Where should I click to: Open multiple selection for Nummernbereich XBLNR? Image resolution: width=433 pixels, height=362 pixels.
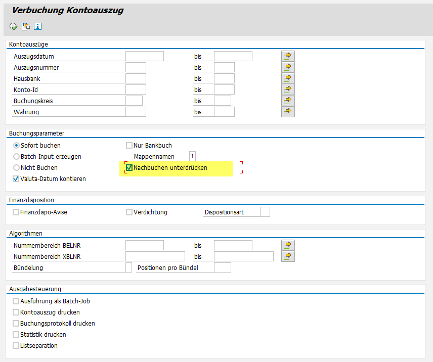tap(288, 256)
